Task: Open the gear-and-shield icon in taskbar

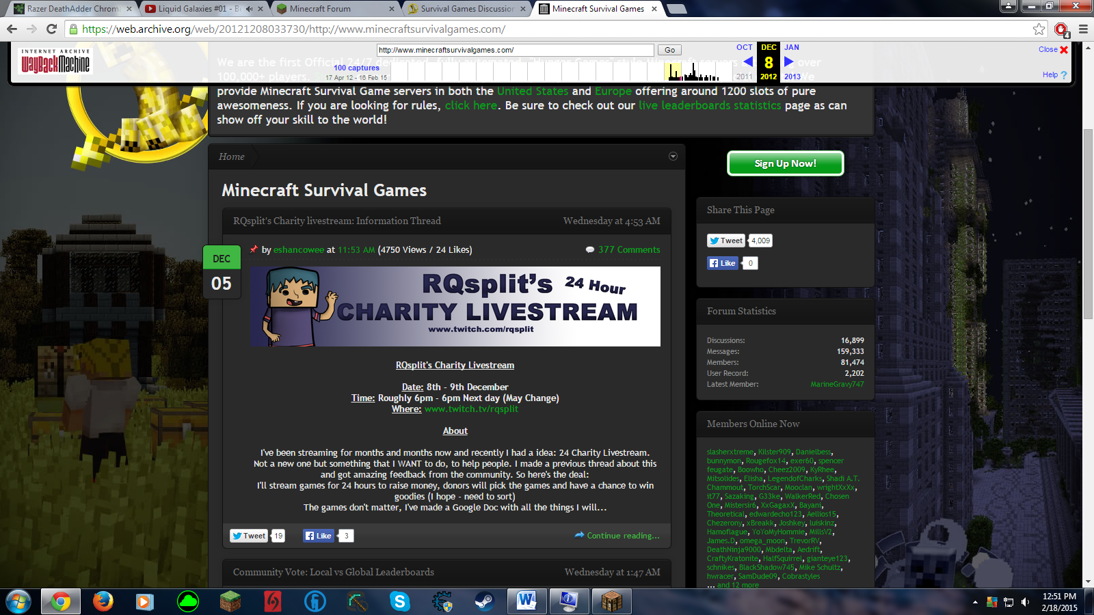Action: [442, 601]
